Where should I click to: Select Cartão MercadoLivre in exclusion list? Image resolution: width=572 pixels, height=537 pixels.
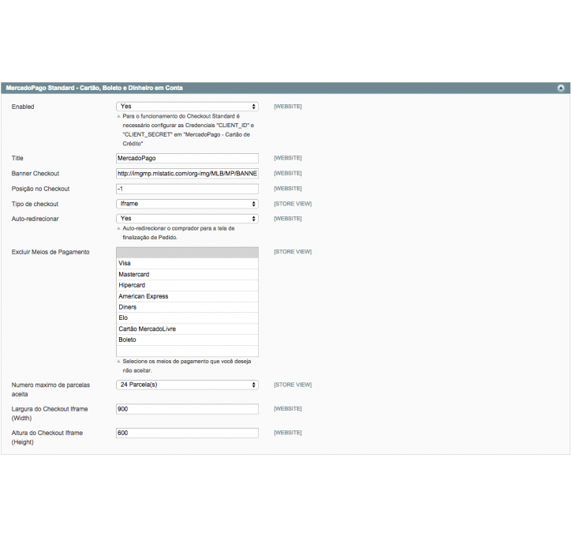pyautogui.click(x=187, y=329)
